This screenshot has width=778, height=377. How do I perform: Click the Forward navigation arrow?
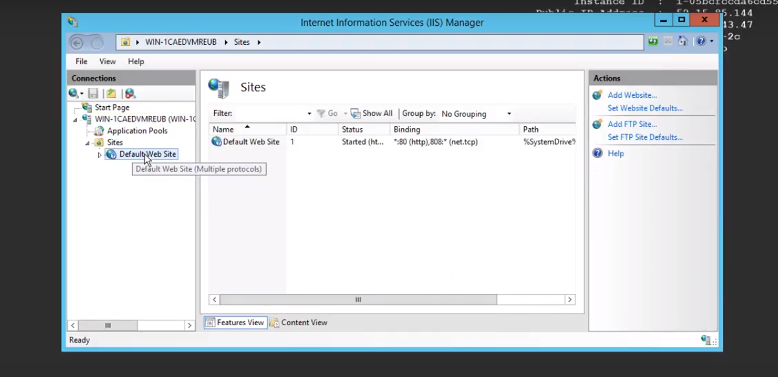click(x=96, y=43)
